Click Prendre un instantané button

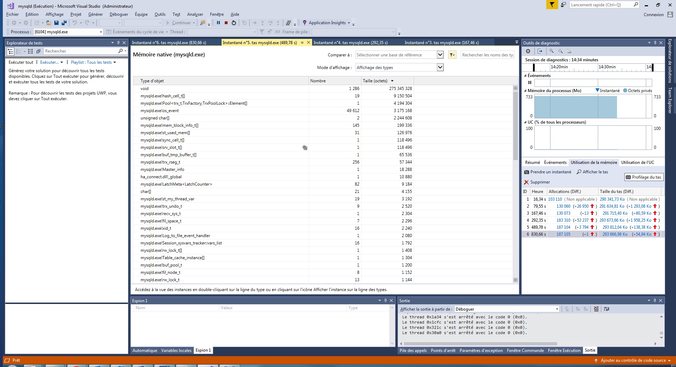548,172
